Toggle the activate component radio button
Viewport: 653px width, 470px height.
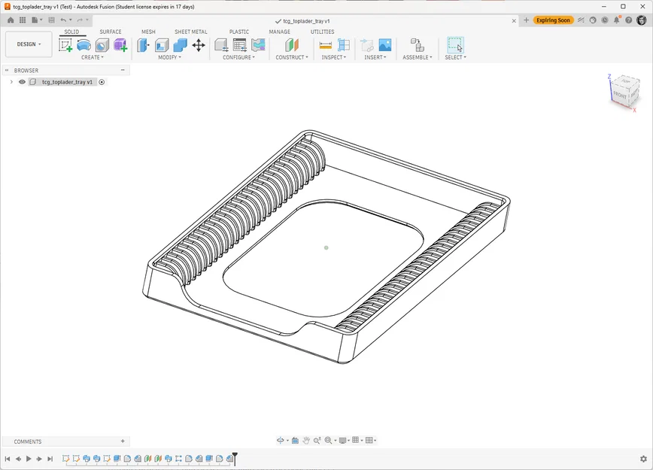point(102,82)
